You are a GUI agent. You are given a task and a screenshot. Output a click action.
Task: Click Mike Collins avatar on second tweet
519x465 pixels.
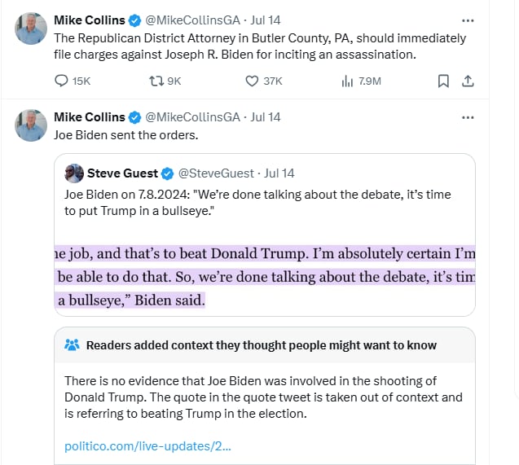point(31,125)
